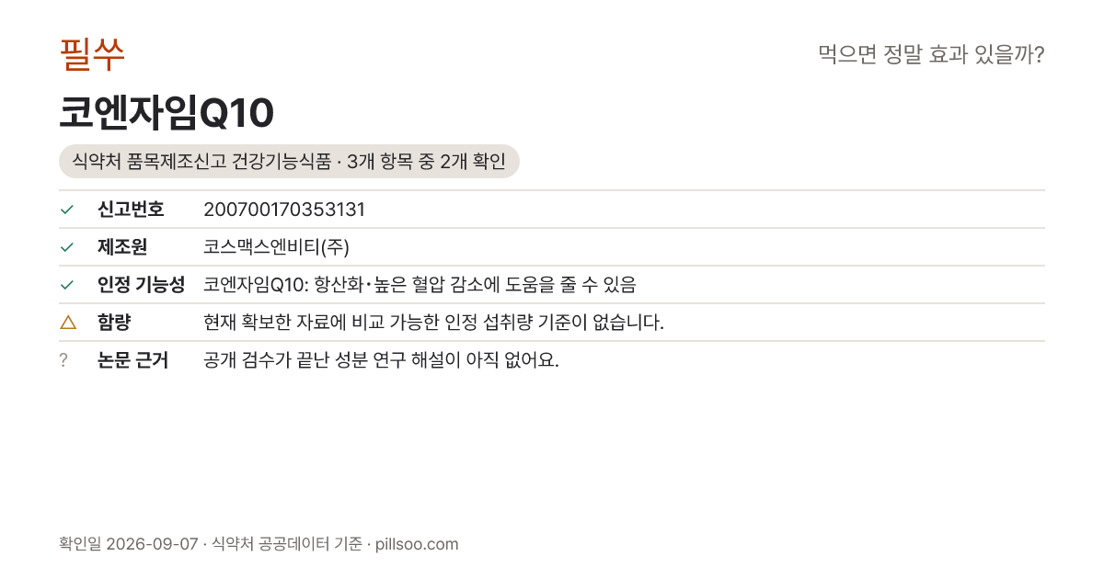Click the report number 200700170353131
The height and width of the screenshot is (579, 1104).
(x=284, y=210)
